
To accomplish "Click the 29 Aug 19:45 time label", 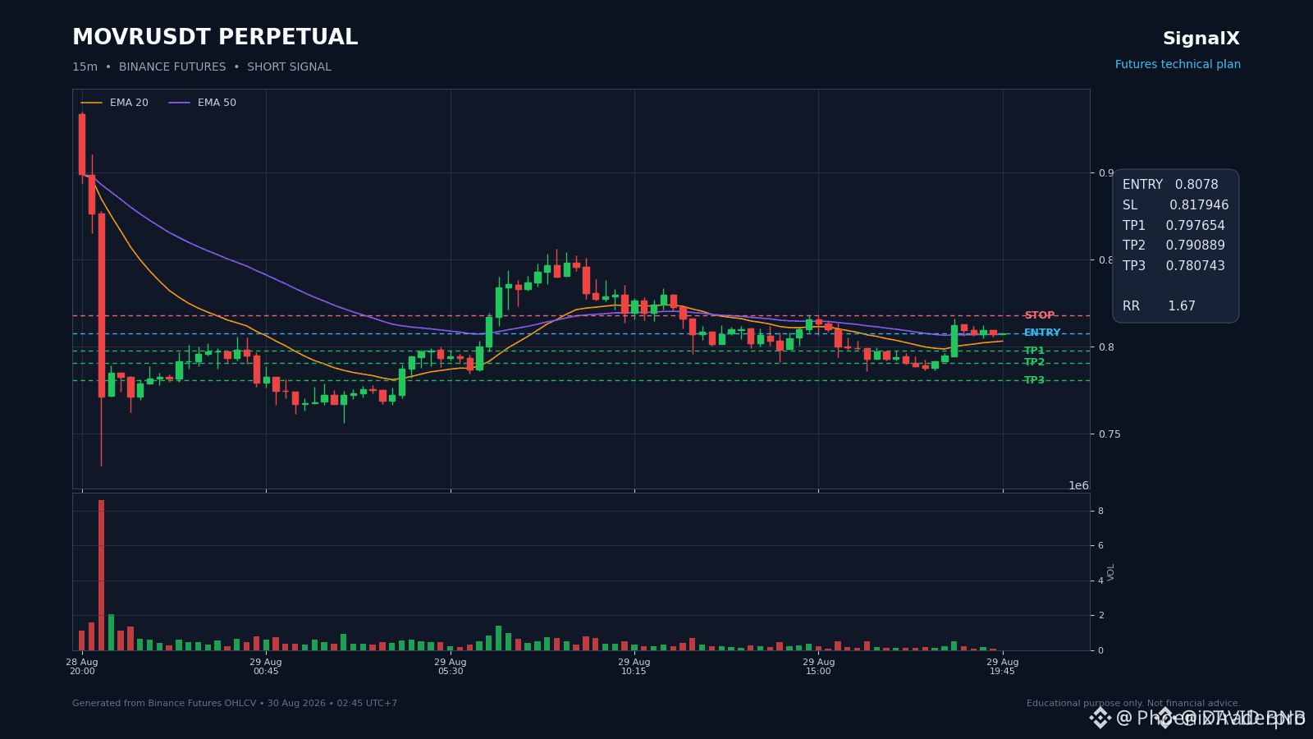I will pos(1003,667).
